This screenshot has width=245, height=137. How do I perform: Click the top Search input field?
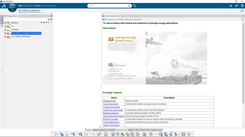point(108,6)
